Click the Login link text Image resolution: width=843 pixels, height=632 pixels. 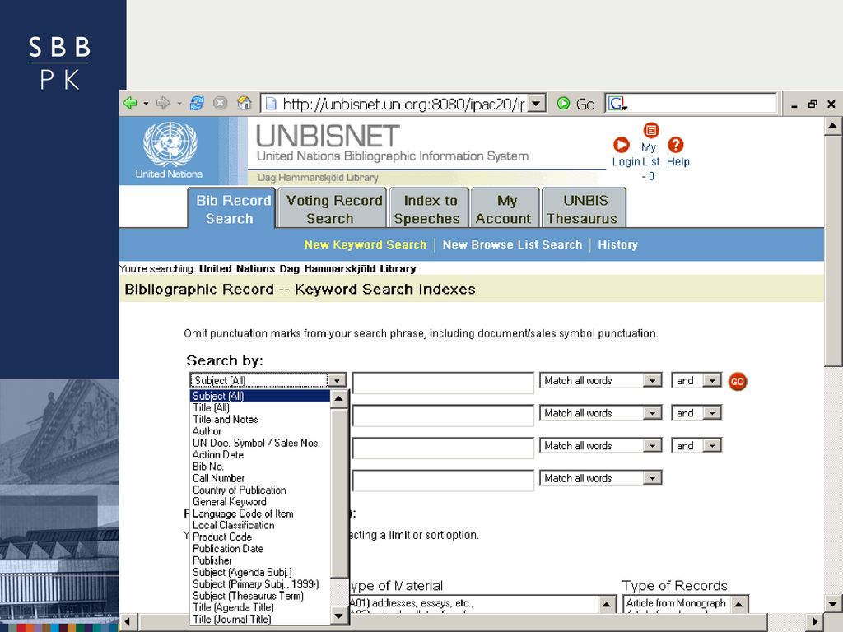pos(626,162)
